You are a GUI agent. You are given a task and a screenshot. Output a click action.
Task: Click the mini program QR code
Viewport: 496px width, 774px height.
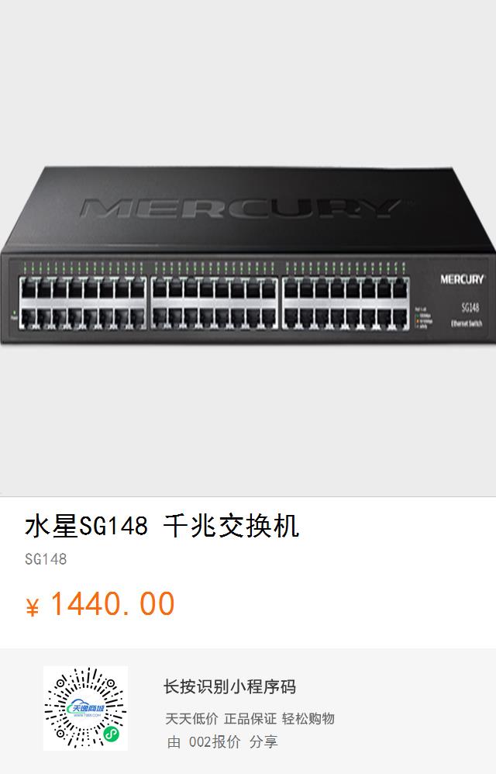tap(85, 708)
